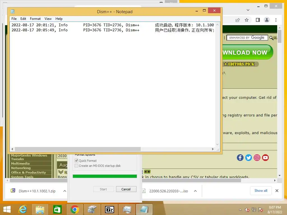Open the Networking category link
The width and height of the screenshot is (287, 215).
tap(21, 168)
